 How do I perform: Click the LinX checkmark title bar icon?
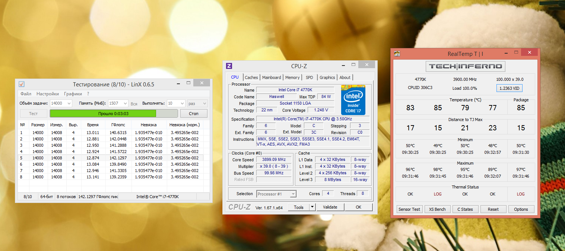tap(22, 84)
